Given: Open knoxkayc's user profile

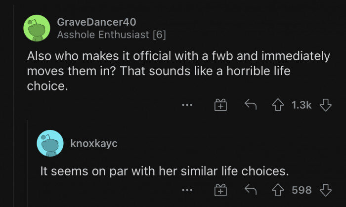Looking at the screenshot, I should pos(94,144).
